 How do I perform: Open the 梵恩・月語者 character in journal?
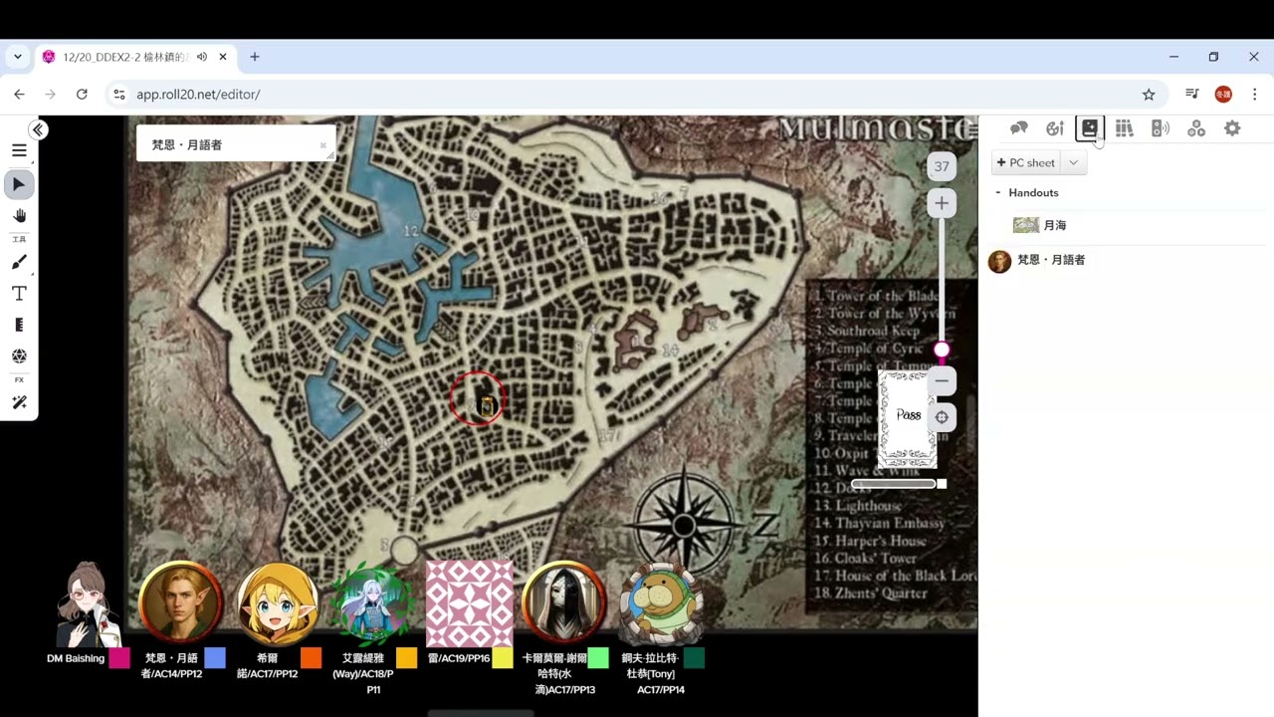[1051, 260]
